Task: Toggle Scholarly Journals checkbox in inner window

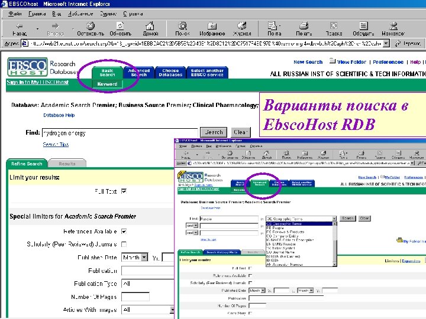Action: [250, 282]
